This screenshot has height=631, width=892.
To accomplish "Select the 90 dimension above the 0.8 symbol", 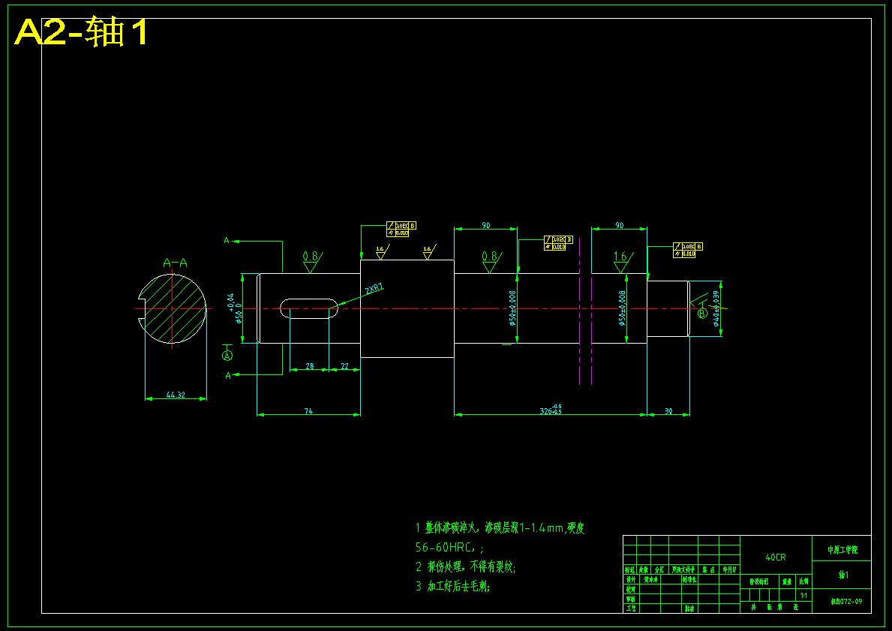I will (486, 225).
